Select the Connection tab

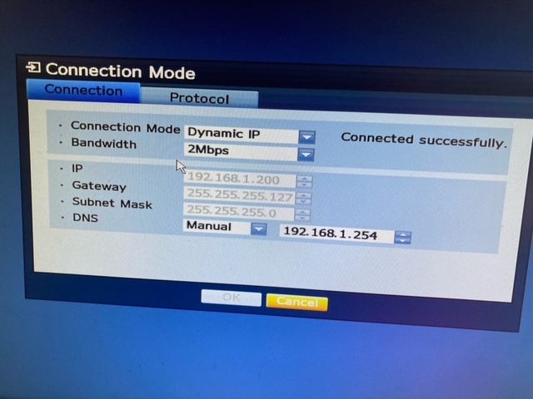pyautogui.click(x=82, y=90)
